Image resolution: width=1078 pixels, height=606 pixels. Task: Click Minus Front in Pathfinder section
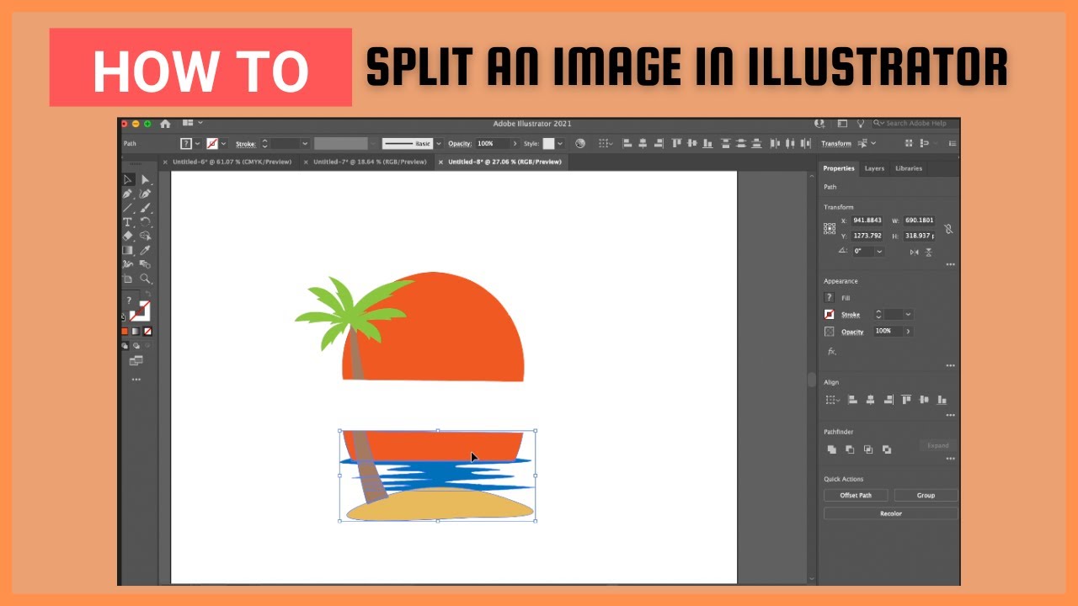tap(850, 449)
